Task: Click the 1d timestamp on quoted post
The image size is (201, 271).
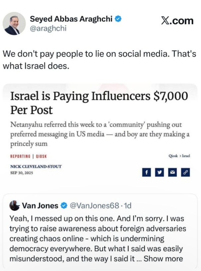Action: click(127, 205)
